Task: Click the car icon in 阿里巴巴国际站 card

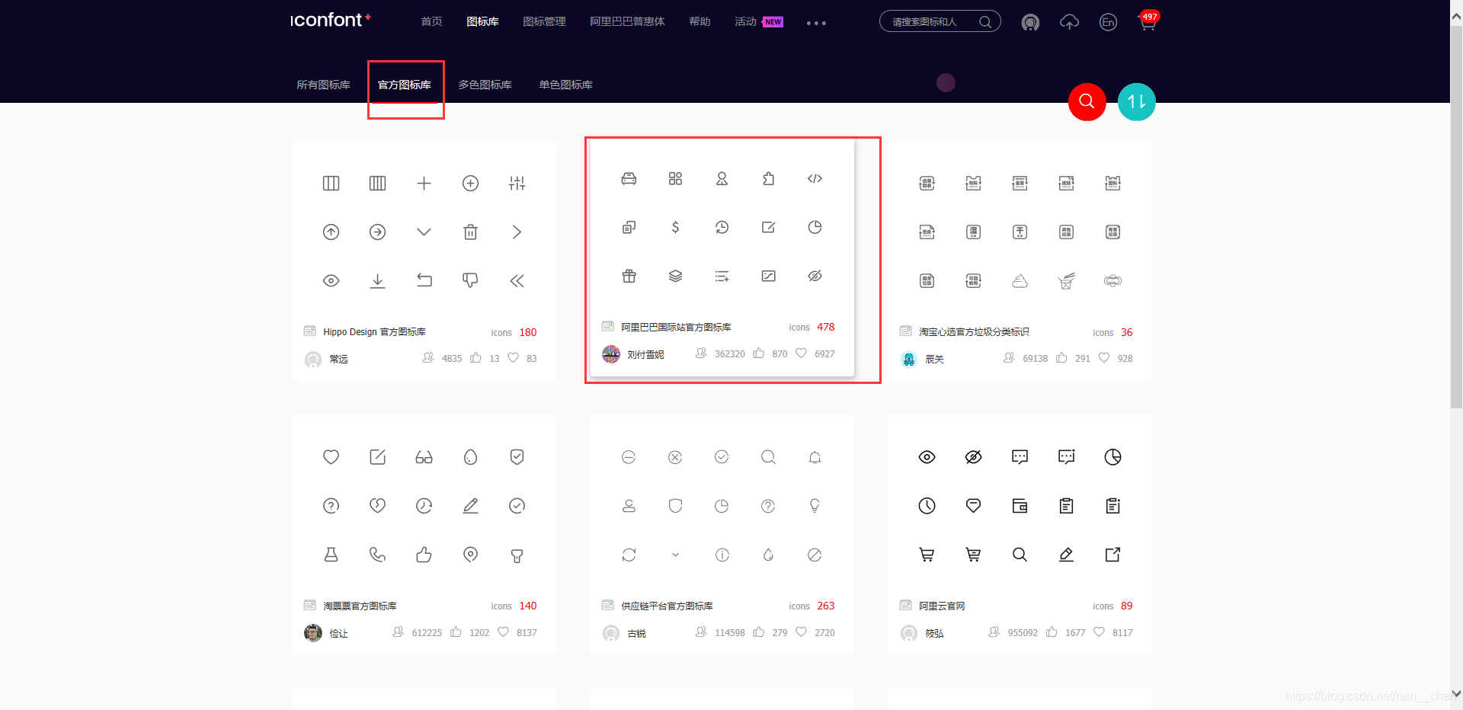Action: click(629, 178)
